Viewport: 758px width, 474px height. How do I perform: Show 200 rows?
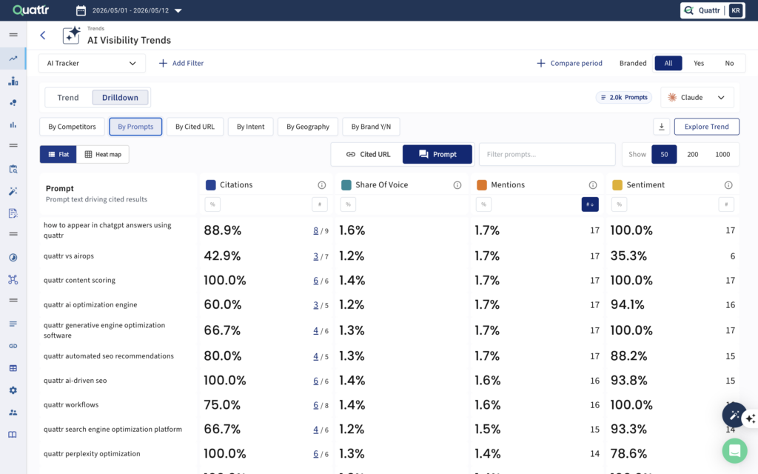692,154
